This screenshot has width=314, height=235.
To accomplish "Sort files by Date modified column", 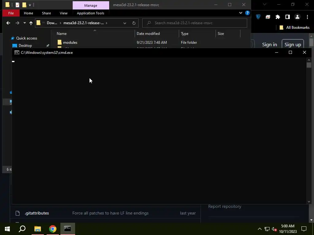I will click(148, 34).
